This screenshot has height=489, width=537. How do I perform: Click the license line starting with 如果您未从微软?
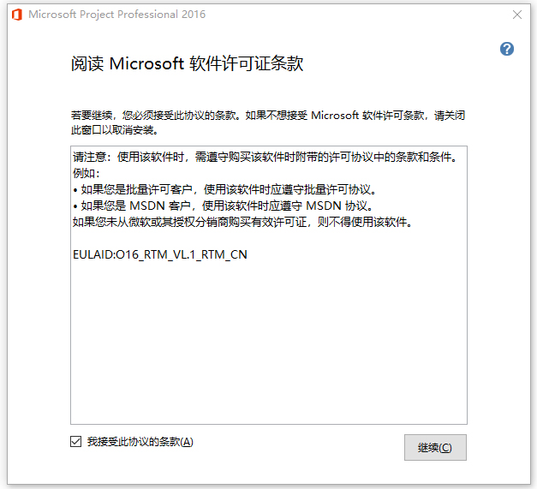coord(242,223)
